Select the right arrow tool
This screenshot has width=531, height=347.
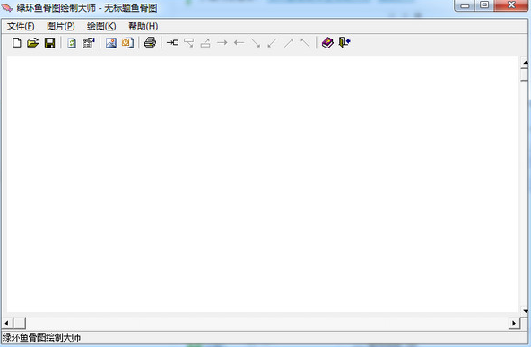pos(222,43)
